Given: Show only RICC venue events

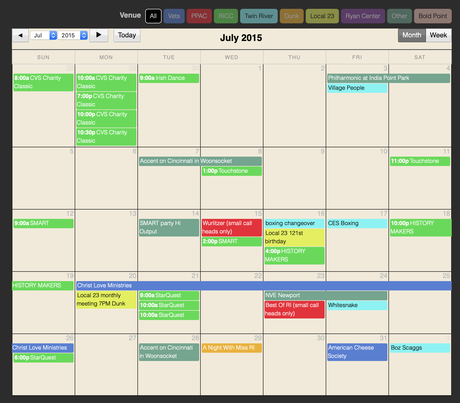Looking at the screenshot, I should [x=226, y=16].
